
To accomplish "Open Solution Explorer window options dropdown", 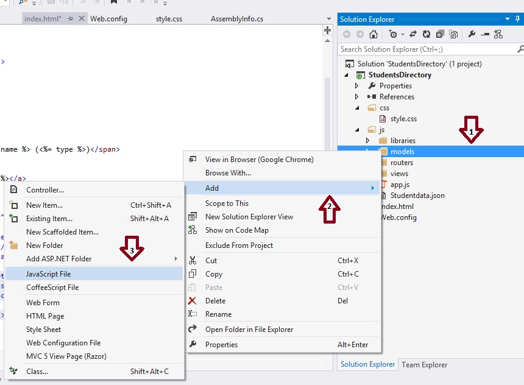I will click(508, 19).
